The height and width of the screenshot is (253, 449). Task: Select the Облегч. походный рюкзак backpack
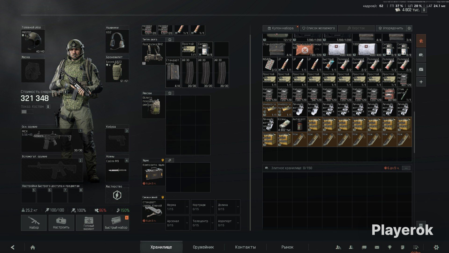(154, 107)
